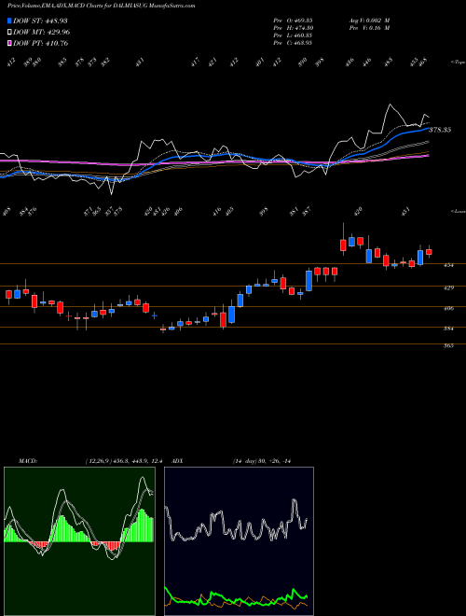Click the 'Avg V: 0.002 M' value
This screenshot has height=616, width=466.
(368, 21)
